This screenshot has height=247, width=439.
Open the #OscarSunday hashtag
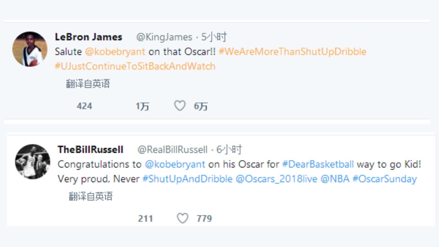tap(384, 179)
